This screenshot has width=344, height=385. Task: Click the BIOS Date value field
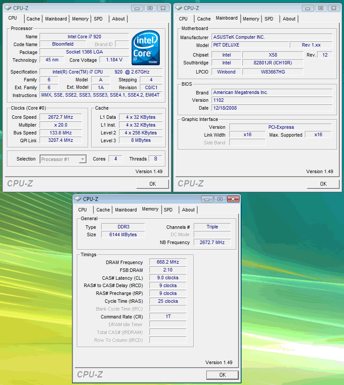271,108
